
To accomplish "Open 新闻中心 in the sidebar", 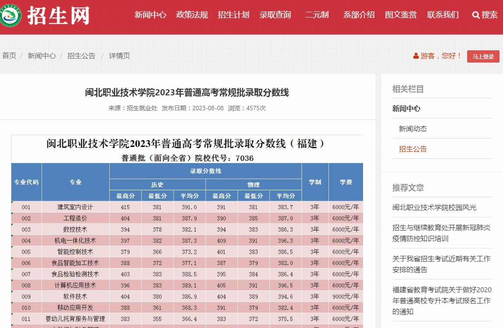I will (406, 109).
